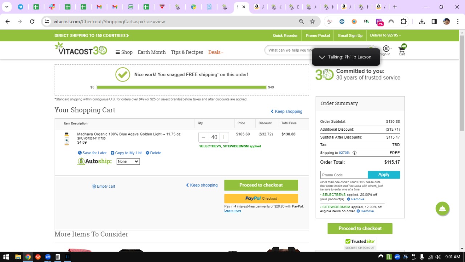Viewport: 465px width, 262px height.
Task: Proceed to checkout under Order Summary
Action: (x=360, y=229)
